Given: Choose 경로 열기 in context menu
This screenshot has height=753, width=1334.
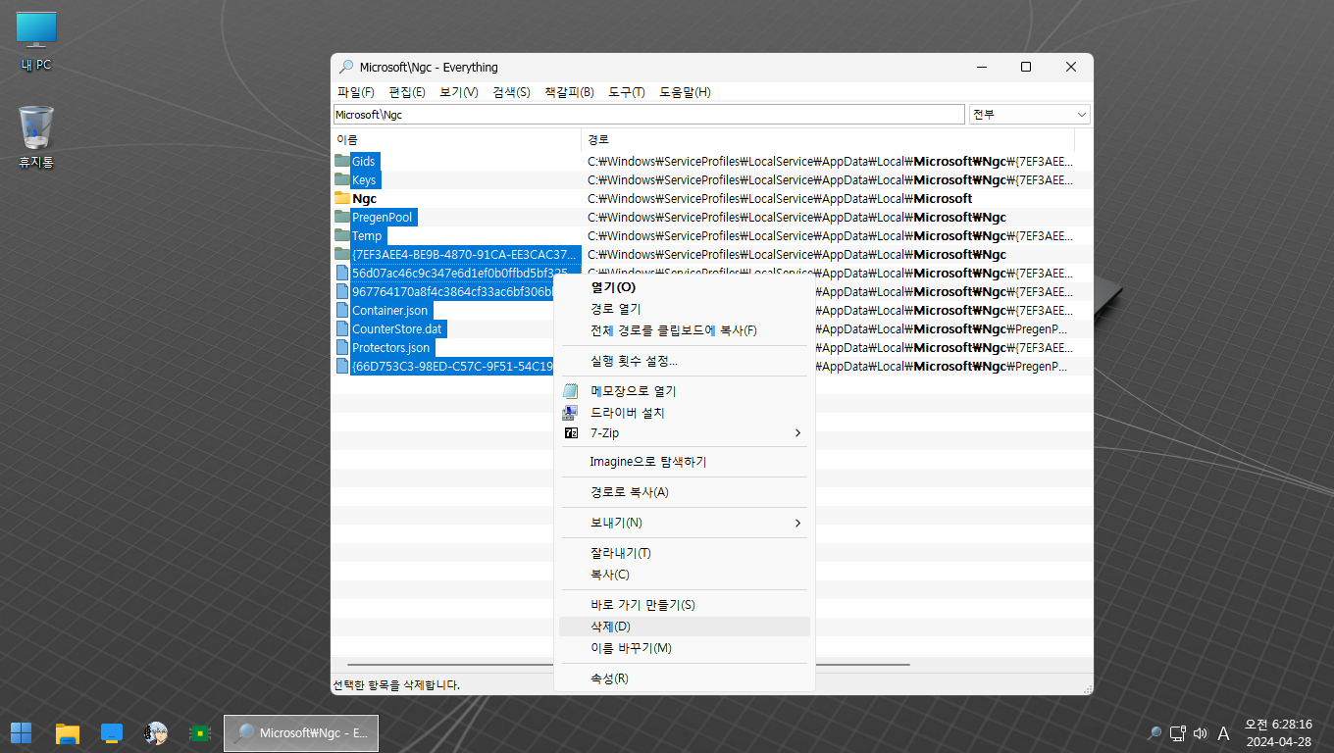Looking at the screenshot, I should tap(685, 309).
